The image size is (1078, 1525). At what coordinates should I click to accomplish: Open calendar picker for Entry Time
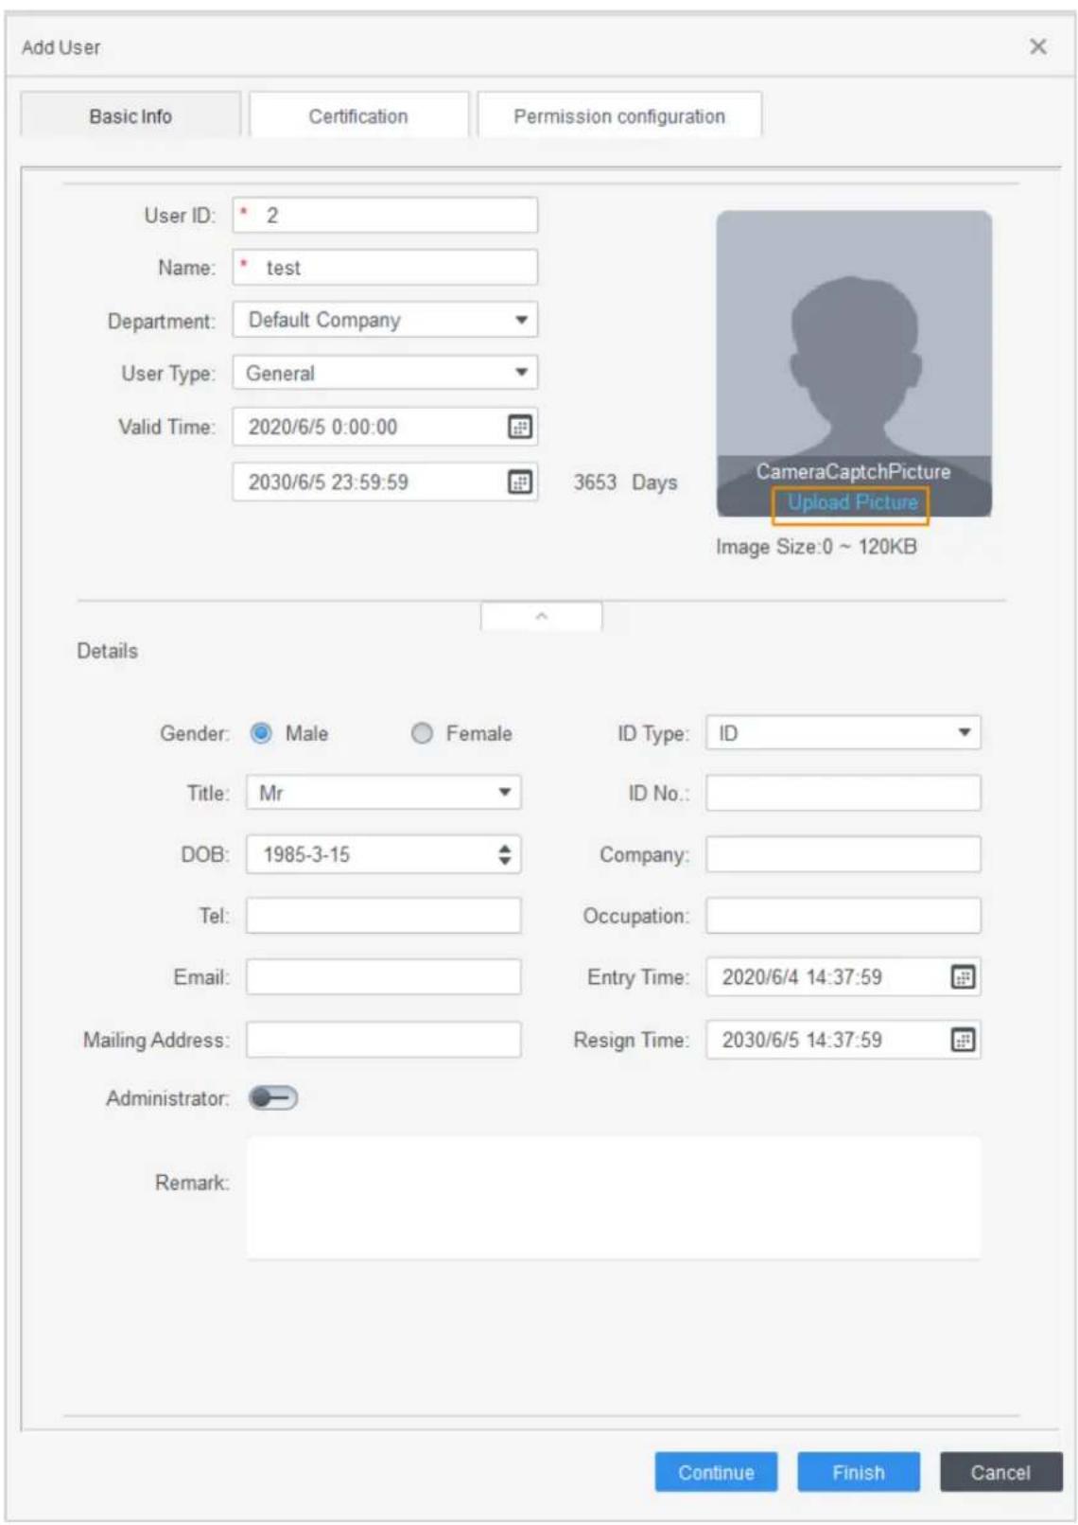pyautogui.click(x=962, y=977)
